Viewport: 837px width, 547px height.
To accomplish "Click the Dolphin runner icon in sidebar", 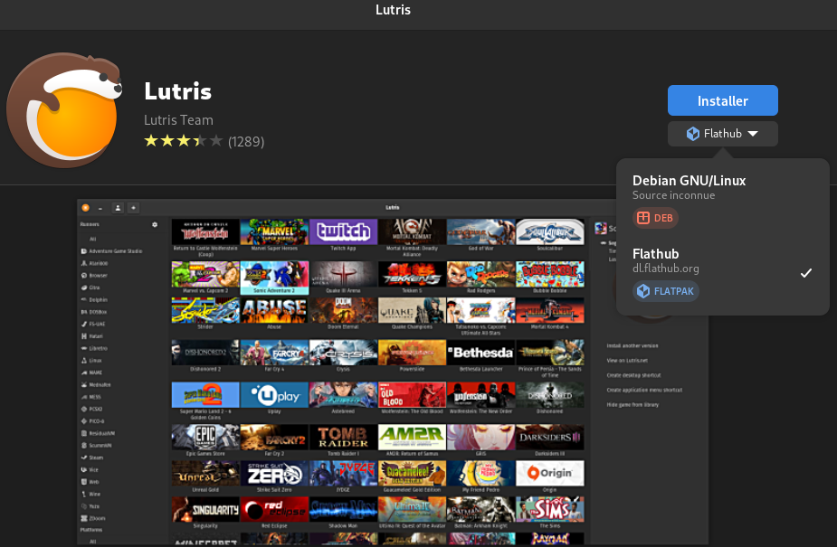I will pyautogui.click(x=84, y=299).
